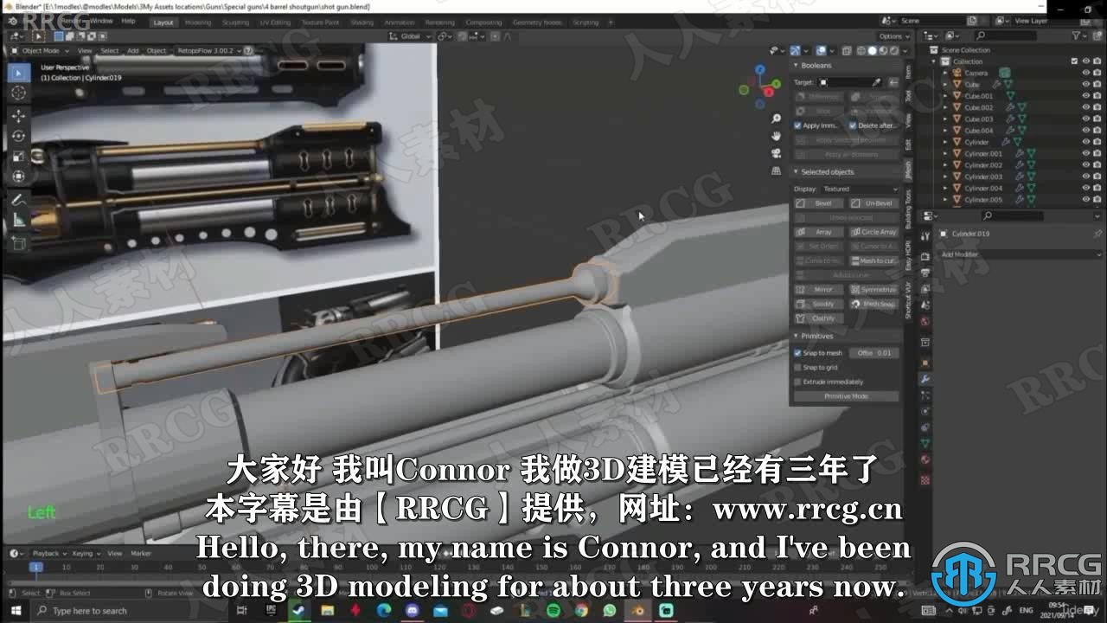Disable Snap to mesh checkbox
The width and height of the screenshot is (1107, 623).
click(797, 353)
